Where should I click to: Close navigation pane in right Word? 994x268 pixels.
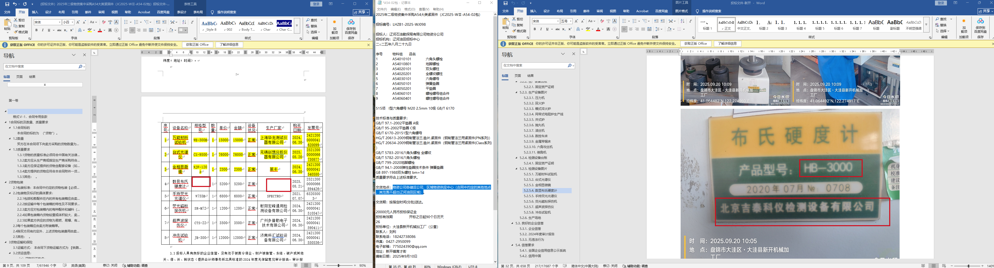[x=573, y=54]
